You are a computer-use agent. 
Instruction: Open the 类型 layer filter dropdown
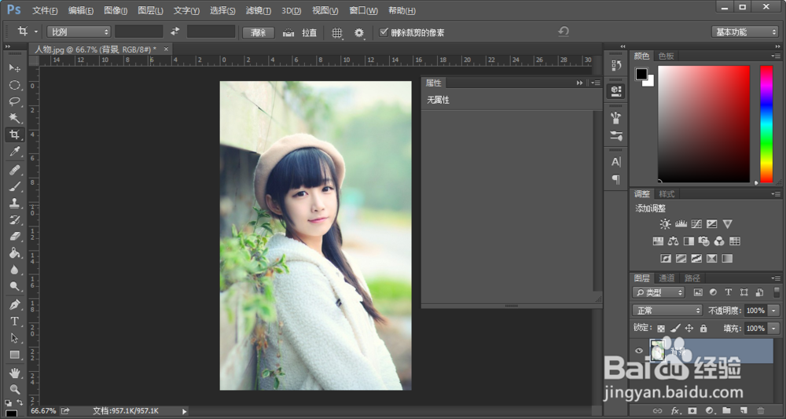(659, 292)
